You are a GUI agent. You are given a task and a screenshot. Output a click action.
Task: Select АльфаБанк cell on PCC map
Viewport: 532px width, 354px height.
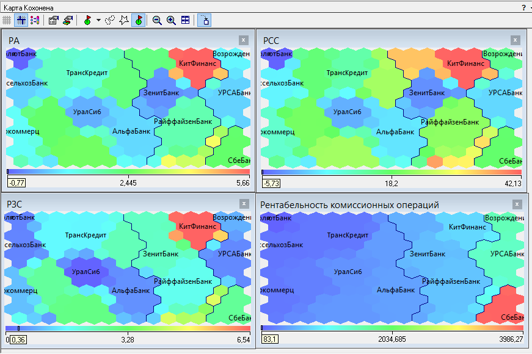(395, 132)
